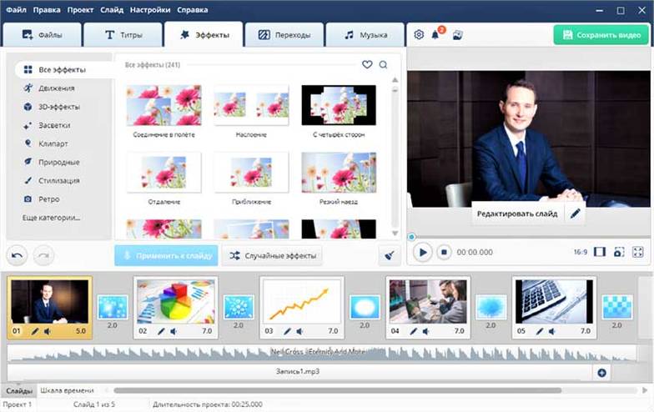The image size is (654, 412).
Task: Edit slide 02 with its pencil icon
Action: pos(162,331)
